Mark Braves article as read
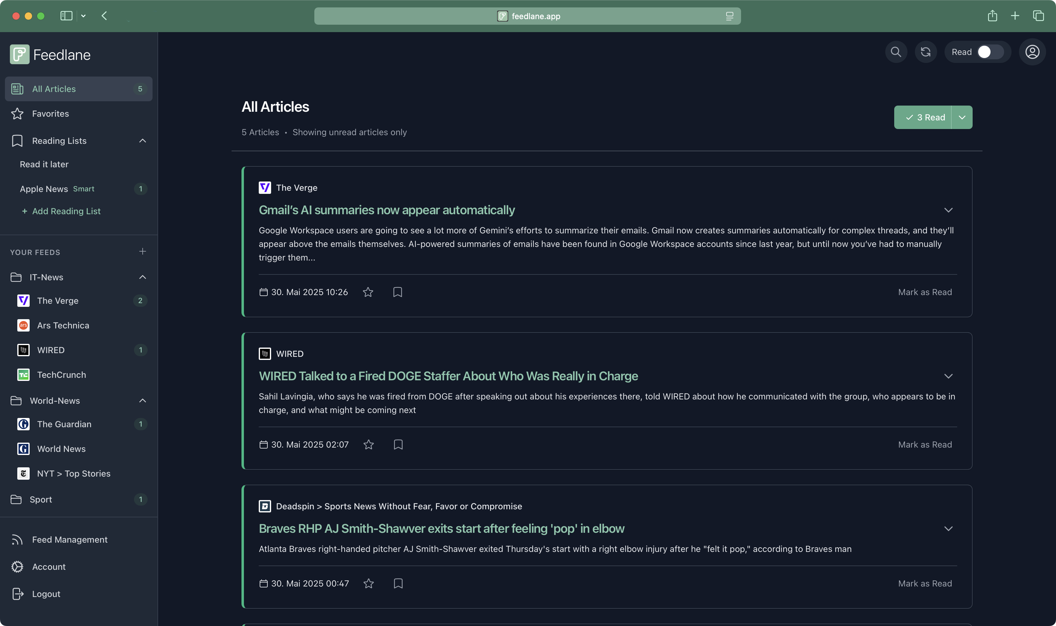Viewport: 1056px width, 626px height. point(925,583)
